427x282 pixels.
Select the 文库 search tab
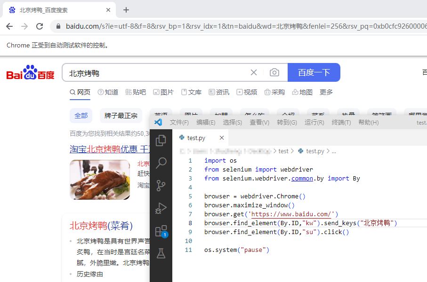[x=192, y=92]
